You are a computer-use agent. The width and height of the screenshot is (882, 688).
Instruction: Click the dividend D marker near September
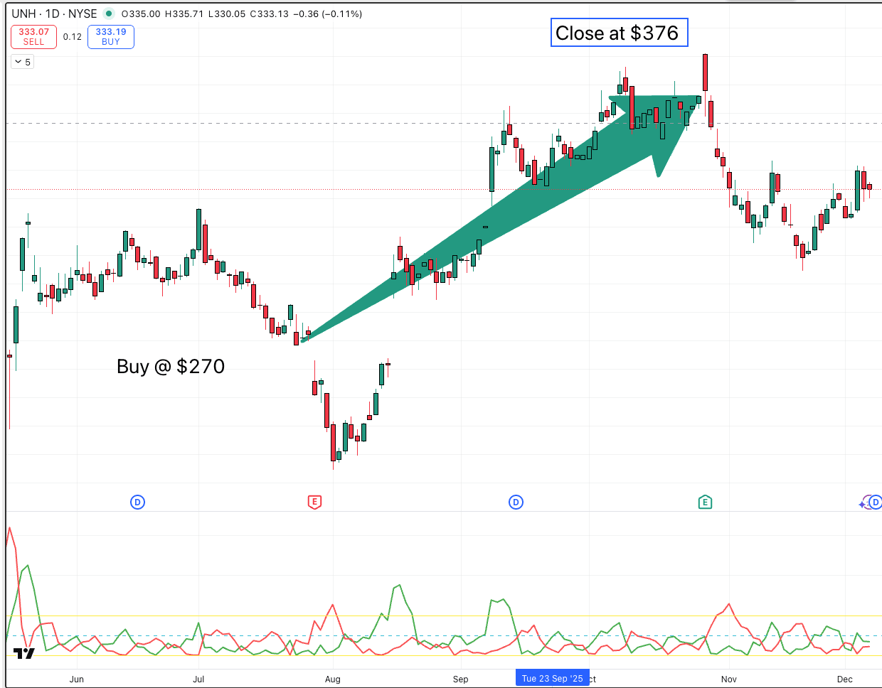(516, 502)
